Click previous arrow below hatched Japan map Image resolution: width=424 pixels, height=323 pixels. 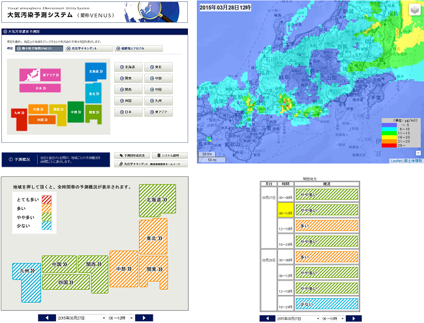coord(46,318)
